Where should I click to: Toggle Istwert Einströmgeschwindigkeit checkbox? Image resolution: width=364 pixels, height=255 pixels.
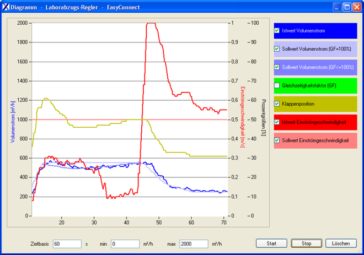pos(277,122)
